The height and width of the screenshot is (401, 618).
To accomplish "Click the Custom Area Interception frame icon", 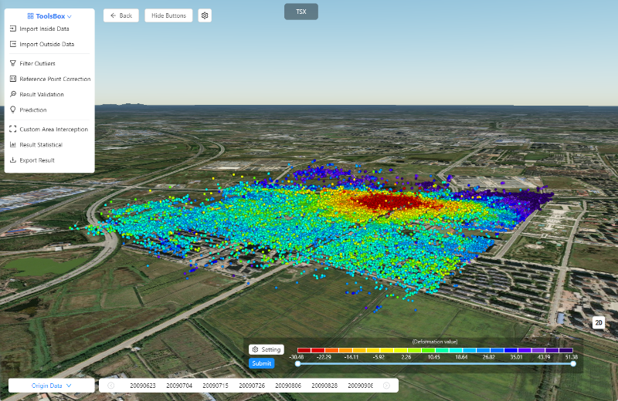I will [13, 129].
